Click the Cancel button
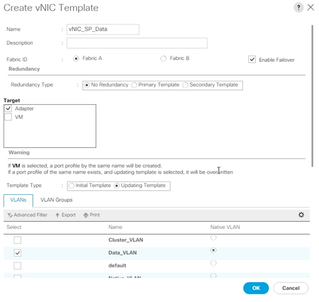Viewport: 319px width, 302px height. point(291,288)
